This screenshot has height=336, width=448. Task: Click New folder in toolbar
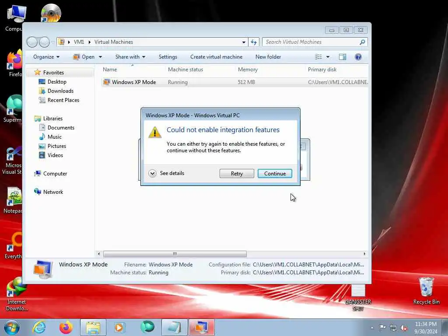268,57
